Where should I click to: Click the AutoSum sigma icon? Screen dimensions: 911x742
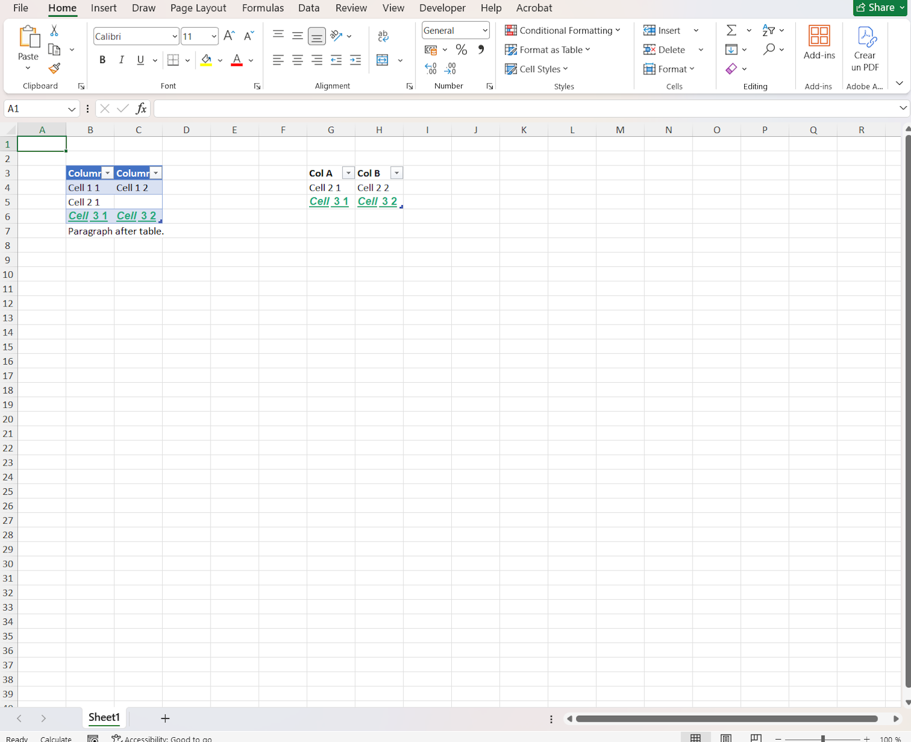pos(732,31)
